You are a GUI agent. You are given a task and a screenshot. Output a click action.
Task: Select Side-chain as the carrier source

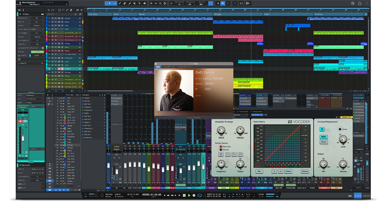pos(220,147)
